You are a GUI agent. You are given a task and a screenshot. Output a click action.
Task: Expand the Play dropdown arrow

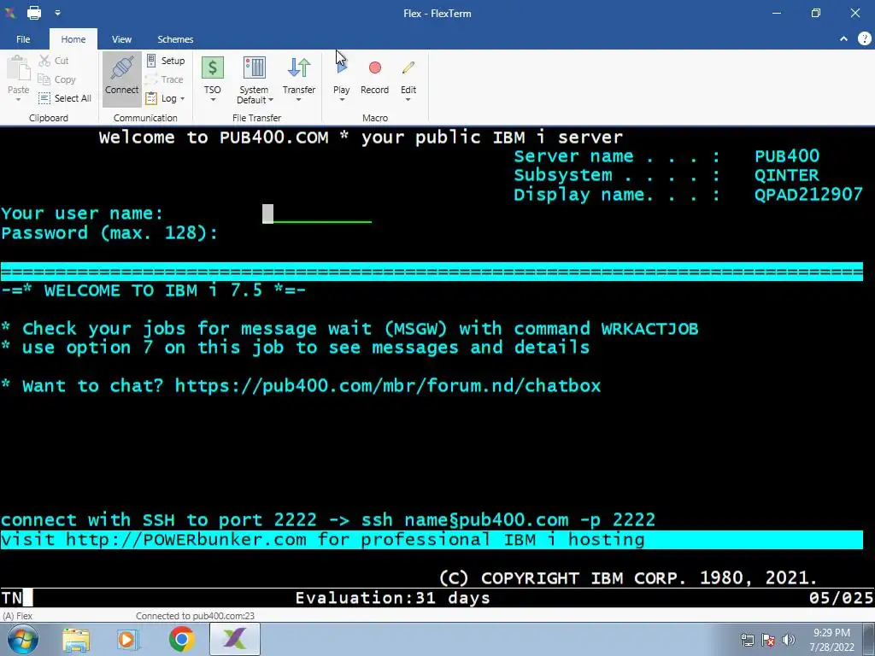(x=342, y=100)
